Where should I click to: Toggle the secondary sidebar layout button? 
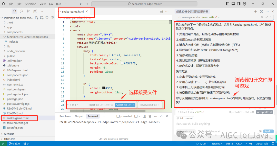[x=239, y=4]
